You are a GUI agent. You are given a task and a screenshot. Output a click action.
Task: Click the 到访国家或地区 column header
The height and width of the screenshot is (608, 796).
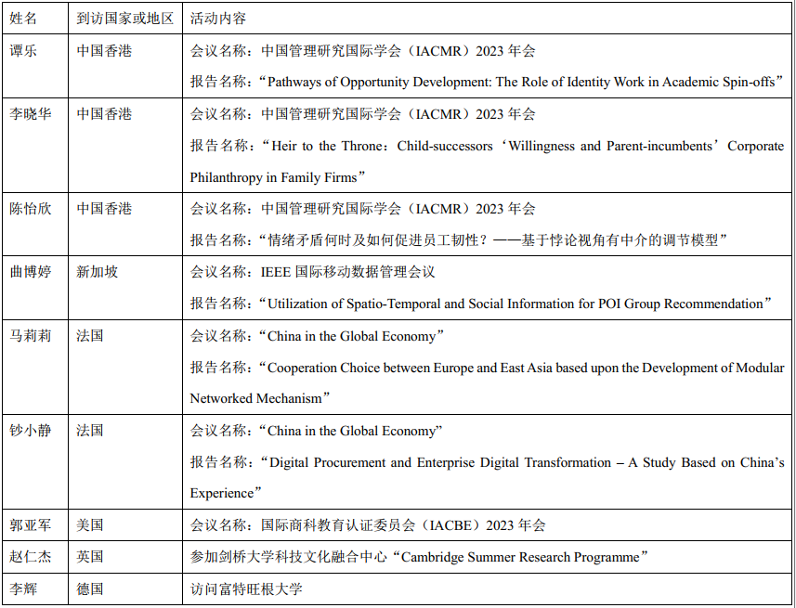click(124, 19)
